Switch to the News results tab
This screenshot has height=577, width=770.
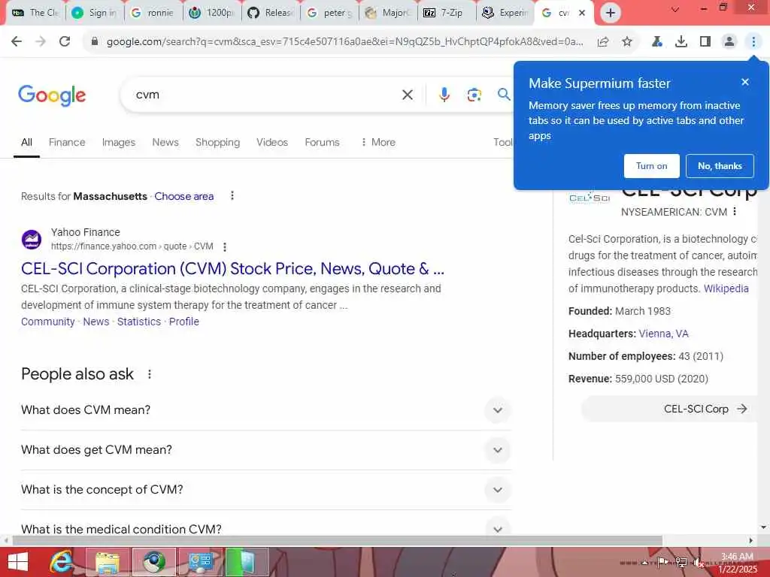(165, 142)
